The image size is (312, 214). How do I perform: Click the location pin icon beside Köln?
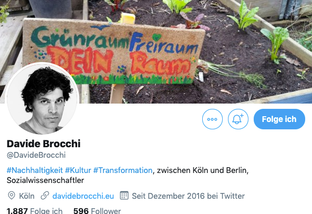(x=12, y=196)
